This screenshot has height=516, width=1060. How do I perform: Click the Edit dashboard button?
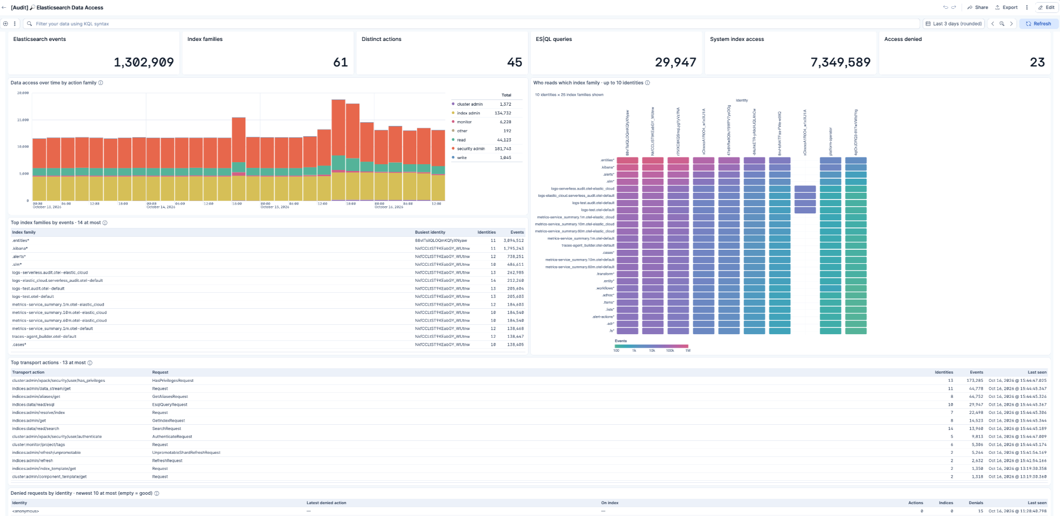(1047, 8)
